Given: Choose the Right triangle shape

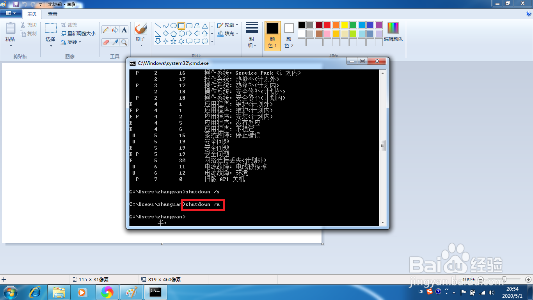Looking at the screenshot, I should [x=158, y=34].
